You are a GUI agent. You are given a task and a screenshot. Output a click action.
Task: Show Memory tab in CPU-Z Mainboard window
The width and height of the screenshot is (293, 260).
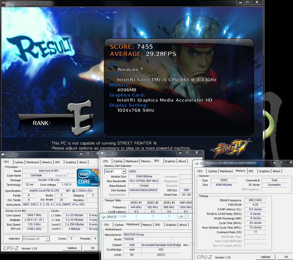click(147, 225)
